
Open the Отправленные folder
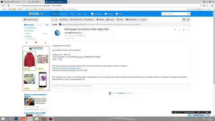(31, 28)
